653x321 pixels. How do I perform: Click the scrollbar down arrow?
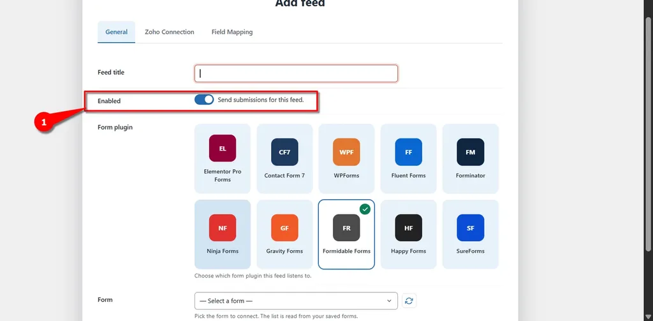[648, 317]
